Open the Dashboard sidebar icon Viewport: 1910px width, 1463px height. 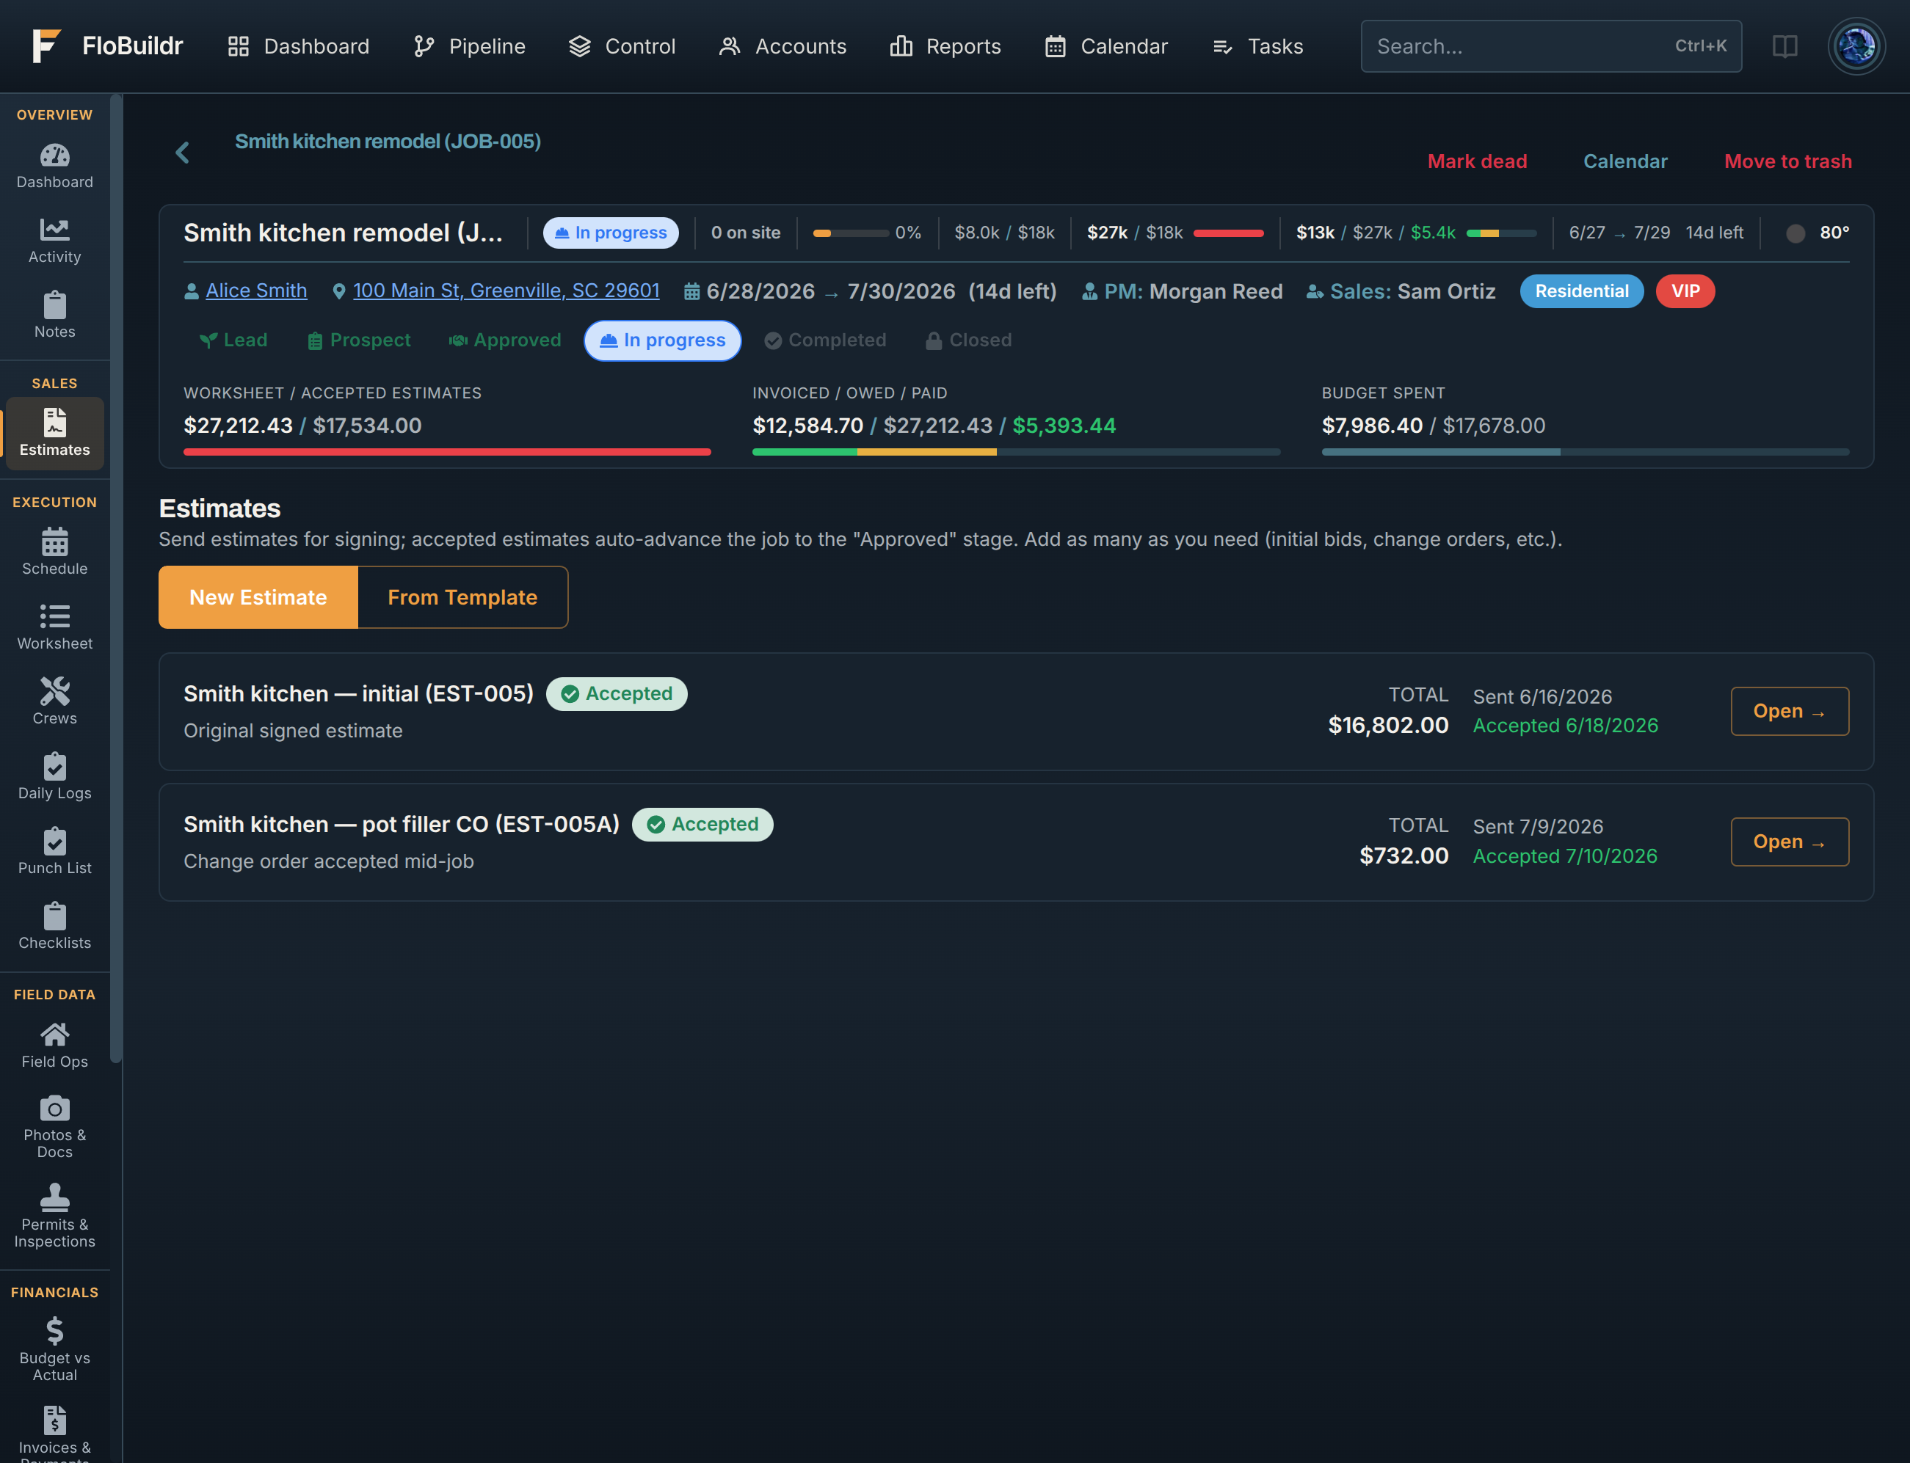tap(54, 167)
